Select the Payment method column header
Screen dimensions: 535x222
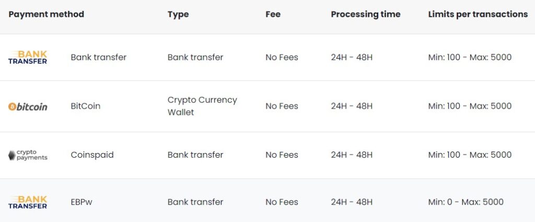pos(46,14)
